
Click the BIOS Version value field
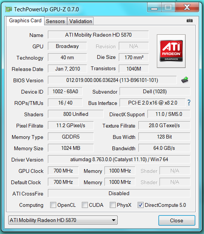pyautogui.click(x=112, y=80)
